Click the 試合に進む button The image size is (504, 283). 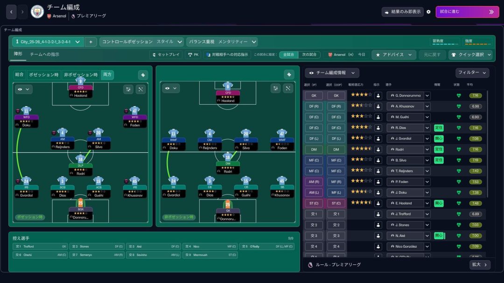tap(467, 12)
